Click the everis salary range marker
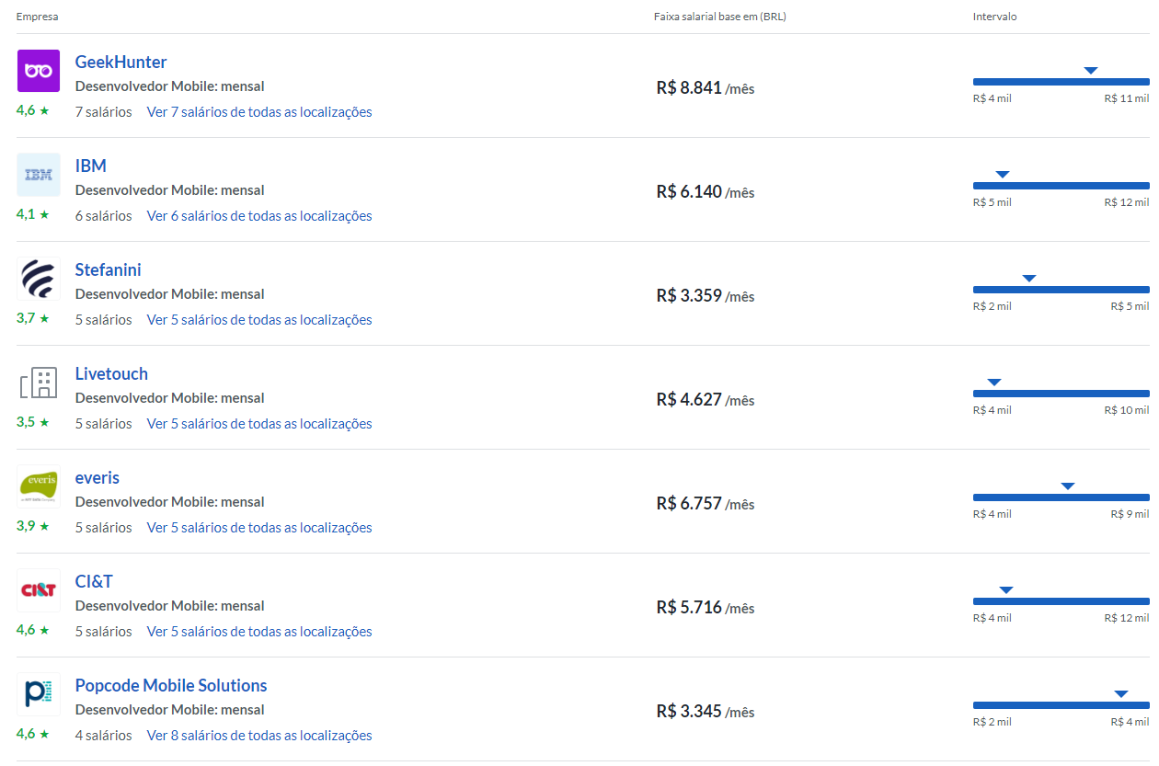Screen dimensions: 1159x766 click(1068, 486)
